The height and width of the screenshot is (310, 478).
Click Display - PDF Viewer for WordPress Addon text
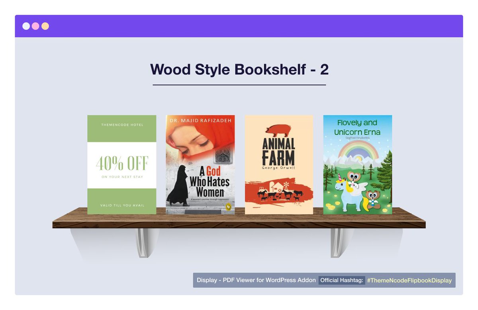(256, 280)
